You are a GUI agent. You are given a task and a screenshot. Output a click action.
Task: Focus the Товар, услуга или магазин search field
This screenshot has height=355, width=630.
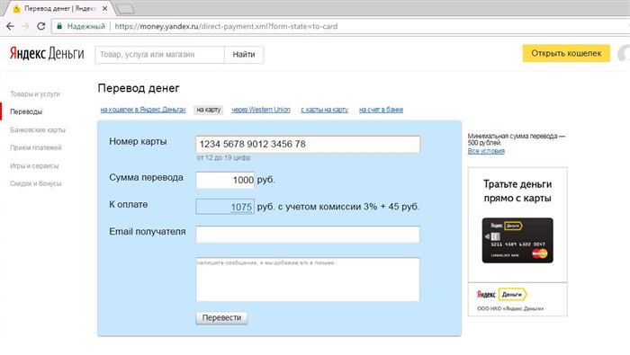tap(159, 55)
